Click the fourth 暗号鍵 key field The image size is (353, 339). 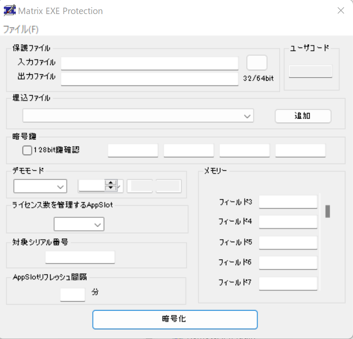pyautogui.click(x=300, y=150)
